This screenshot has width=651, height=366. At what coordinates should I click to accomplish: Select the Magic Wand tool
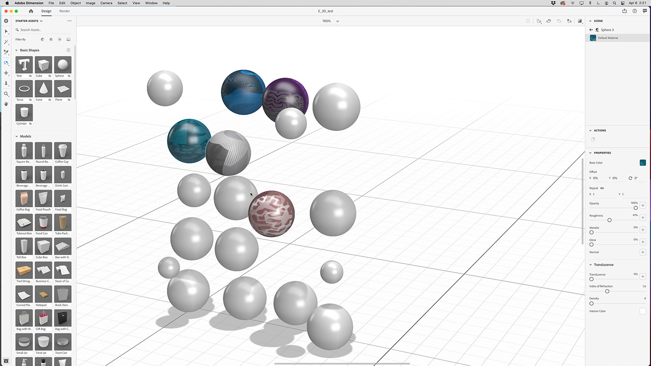(x=6, y=42)
